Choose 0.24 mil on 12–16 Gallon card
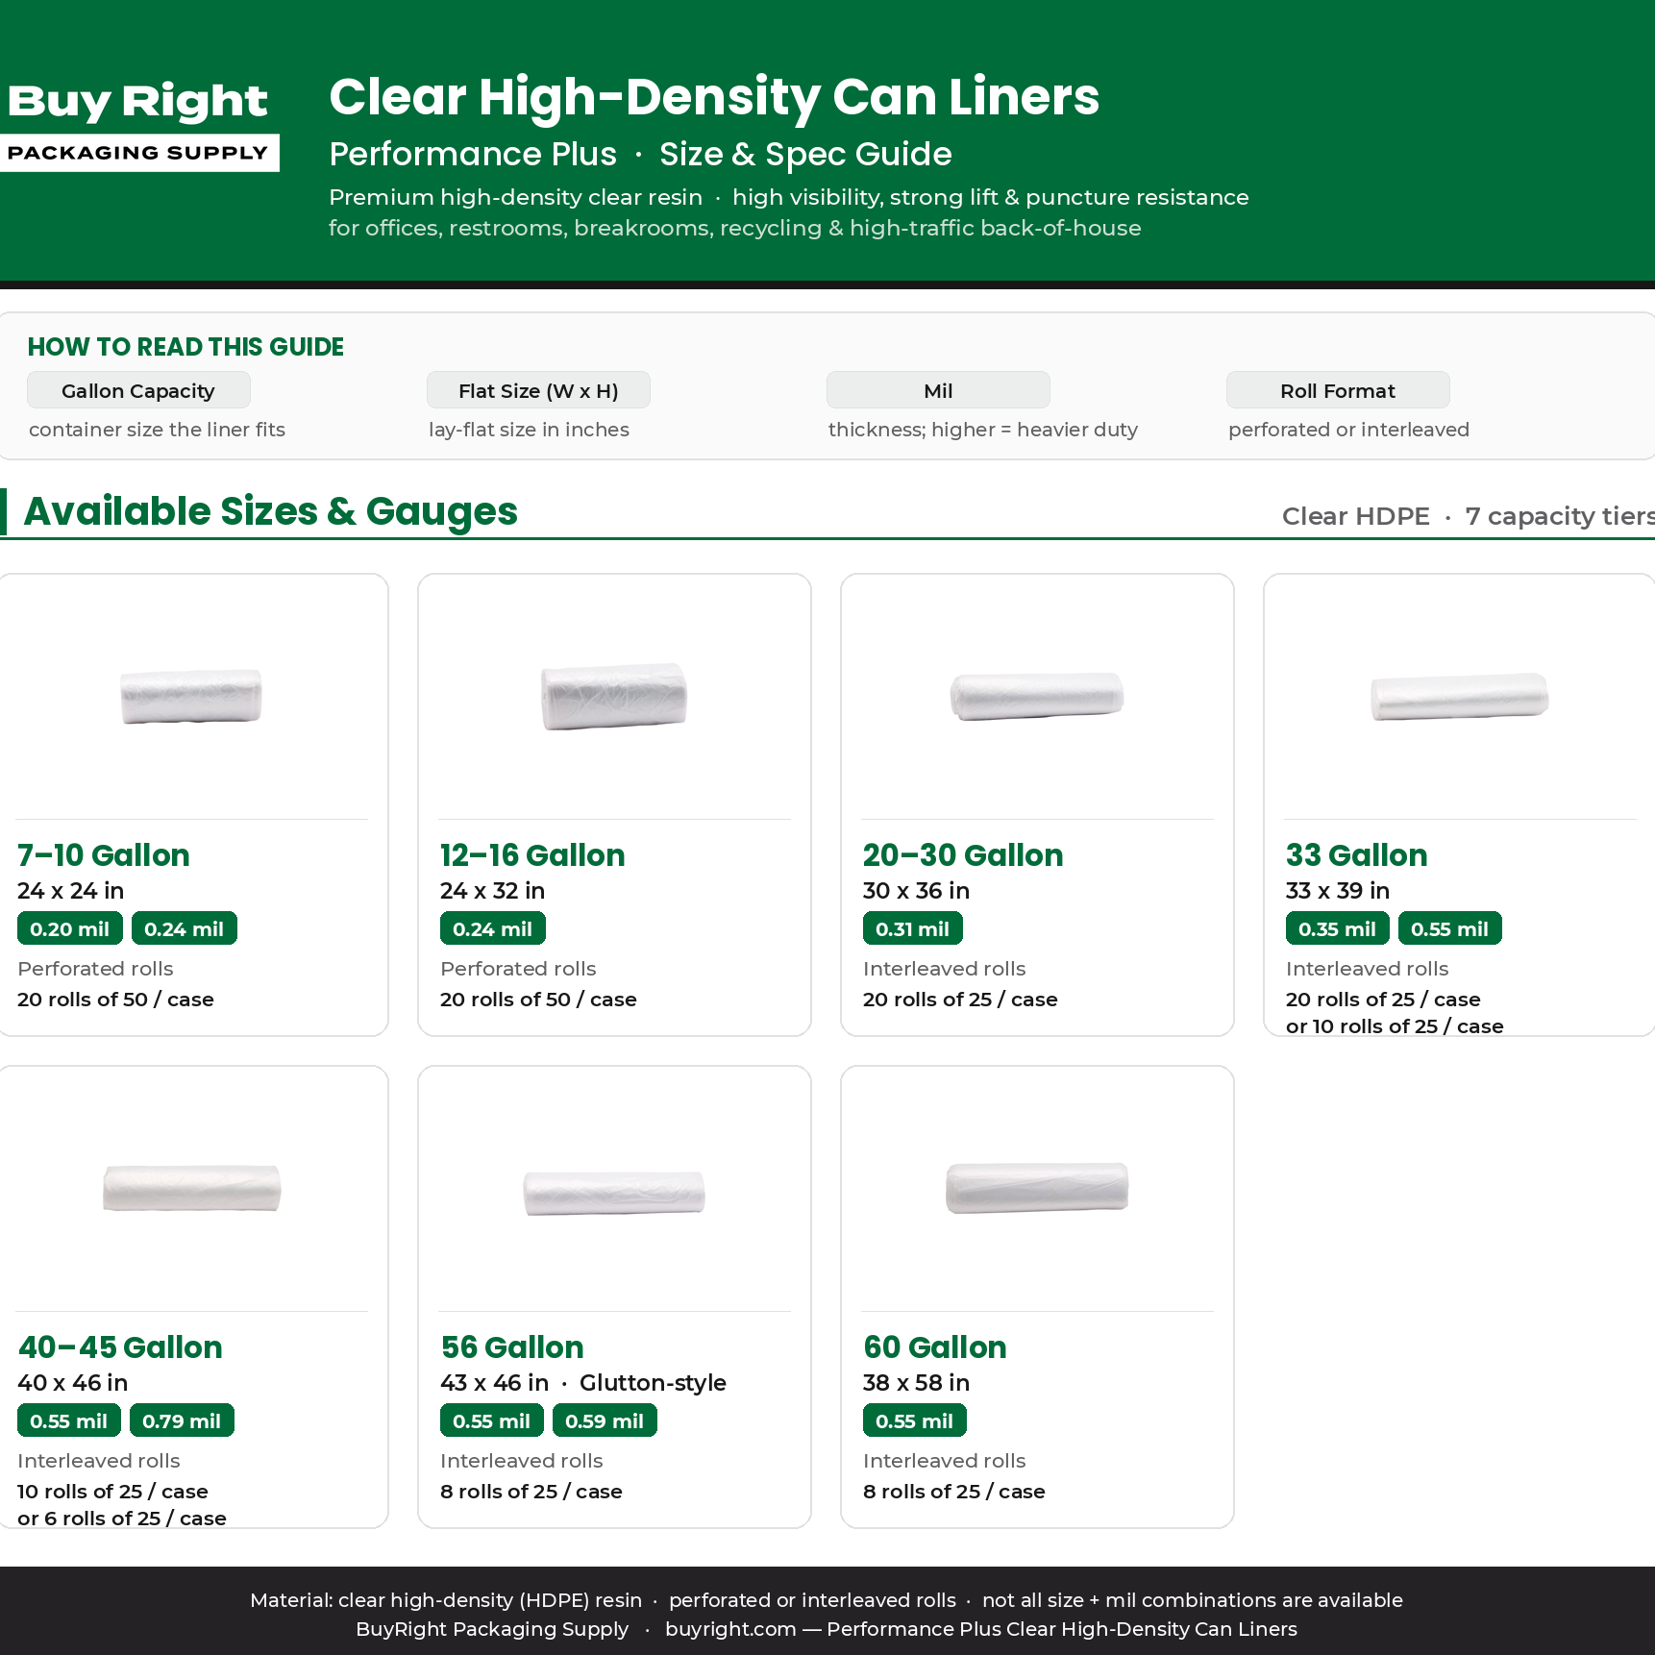This screenshot has height=1655, width=1655. click(493, 928)
